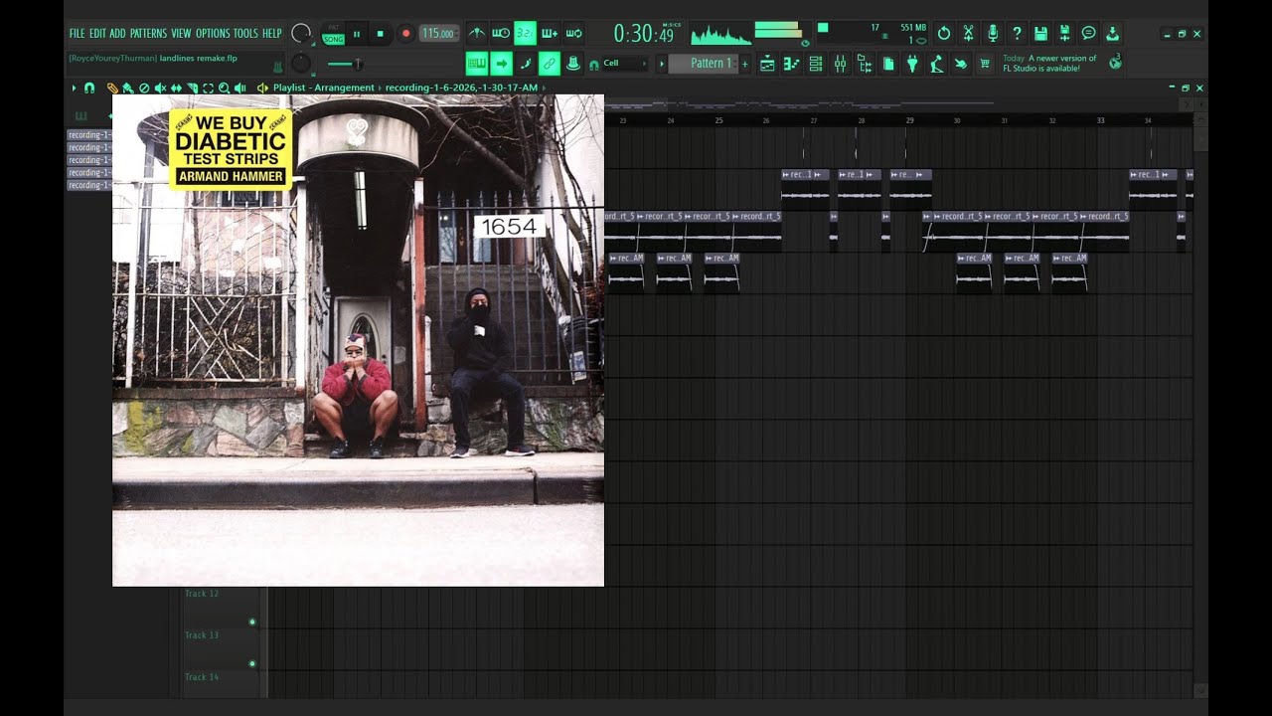Open the scissors audio editor icon
Viewport: 1272px width, 716px height.
(968, 33)
